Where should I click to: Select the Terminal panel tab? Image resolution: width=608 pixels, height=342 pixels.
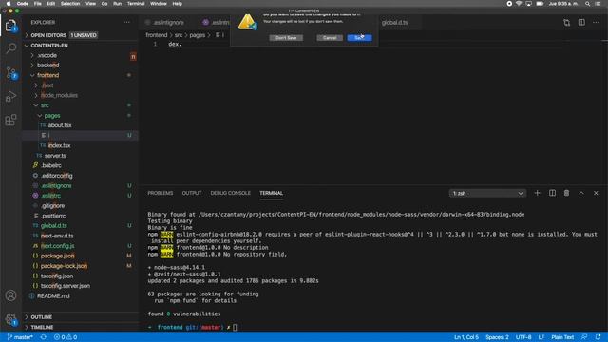[x=271, y=193]
